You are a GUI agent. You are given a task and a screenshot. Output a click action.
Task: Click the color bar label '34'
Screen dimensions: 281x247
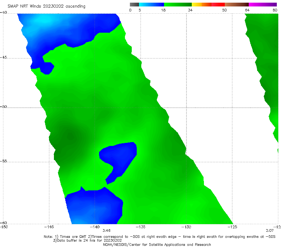click(x=190, y=10)
